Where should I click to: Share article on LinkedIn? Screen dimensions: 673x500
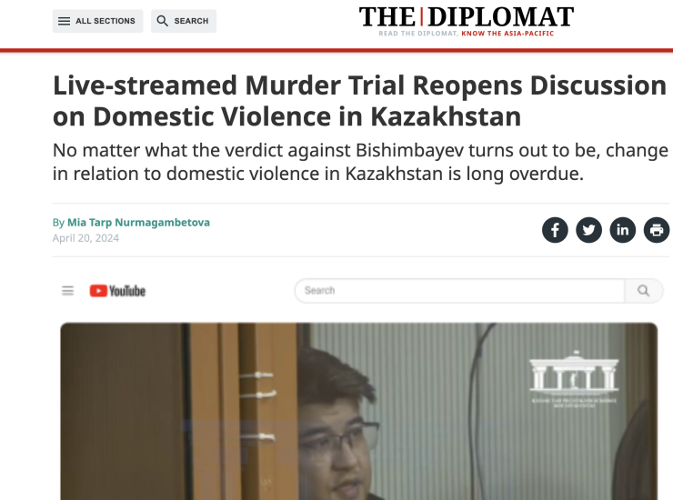(x=622, y=230)
